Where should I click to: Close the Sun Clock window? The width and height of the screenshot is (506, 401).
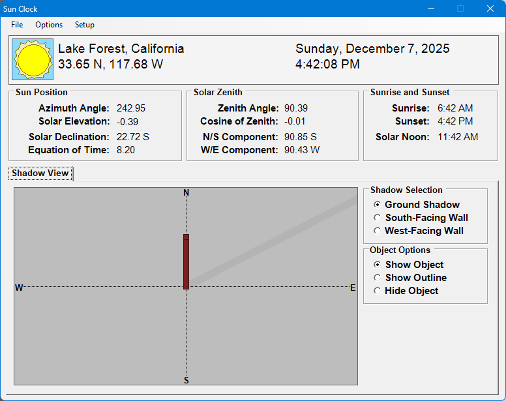click(490, 9)
